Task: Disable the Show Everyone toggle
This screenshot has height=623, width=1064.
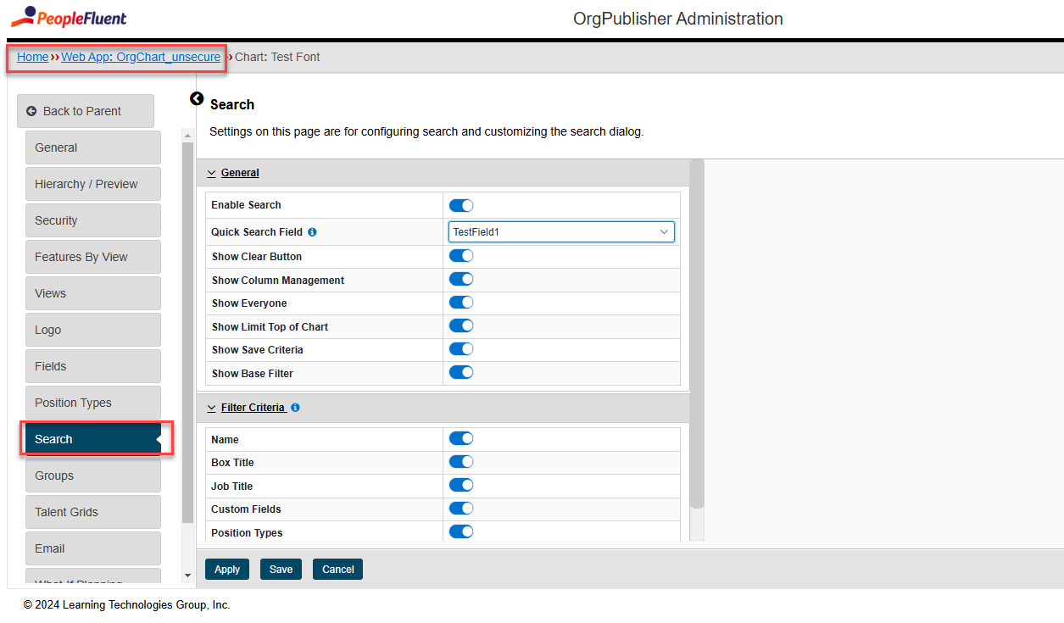Action: [x=460, y=303]
